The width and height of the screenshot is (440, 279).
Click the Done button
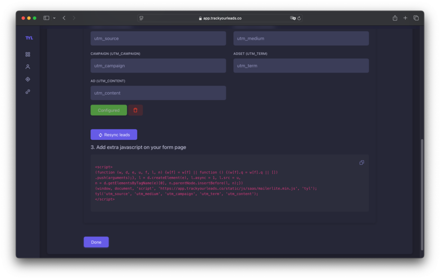click(x=96, y=242)
